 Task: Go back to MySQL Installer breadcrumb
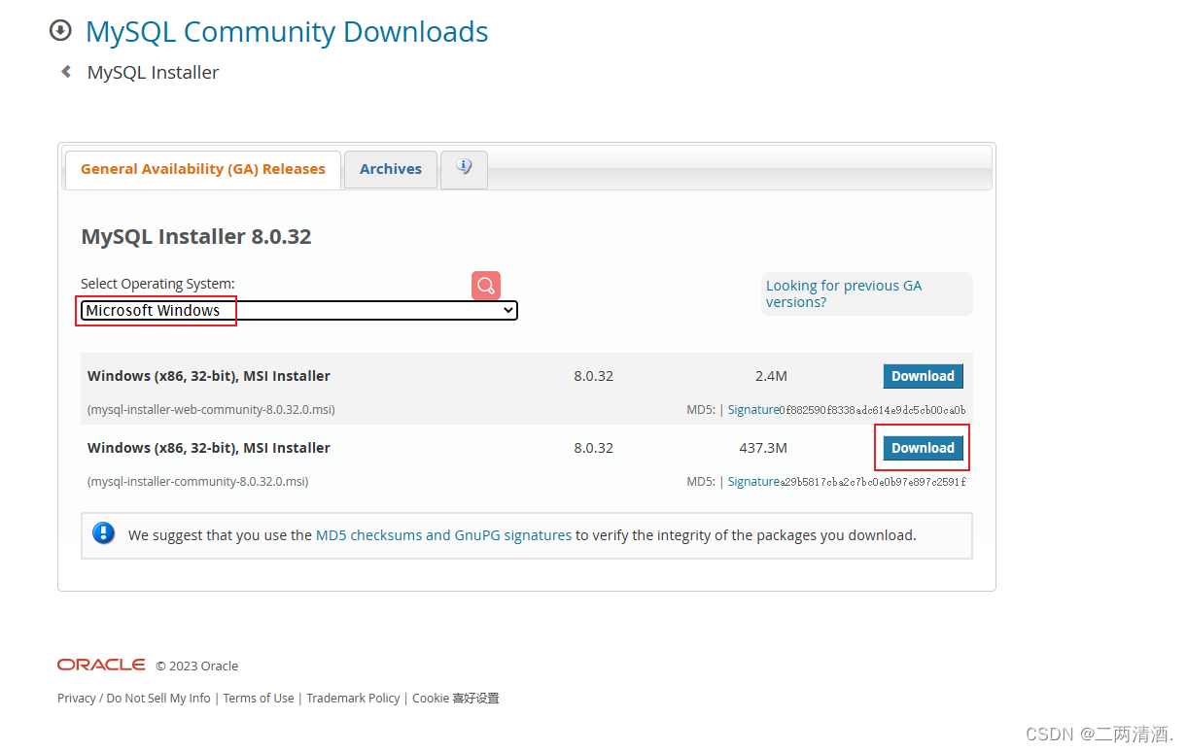coord(153,72)
